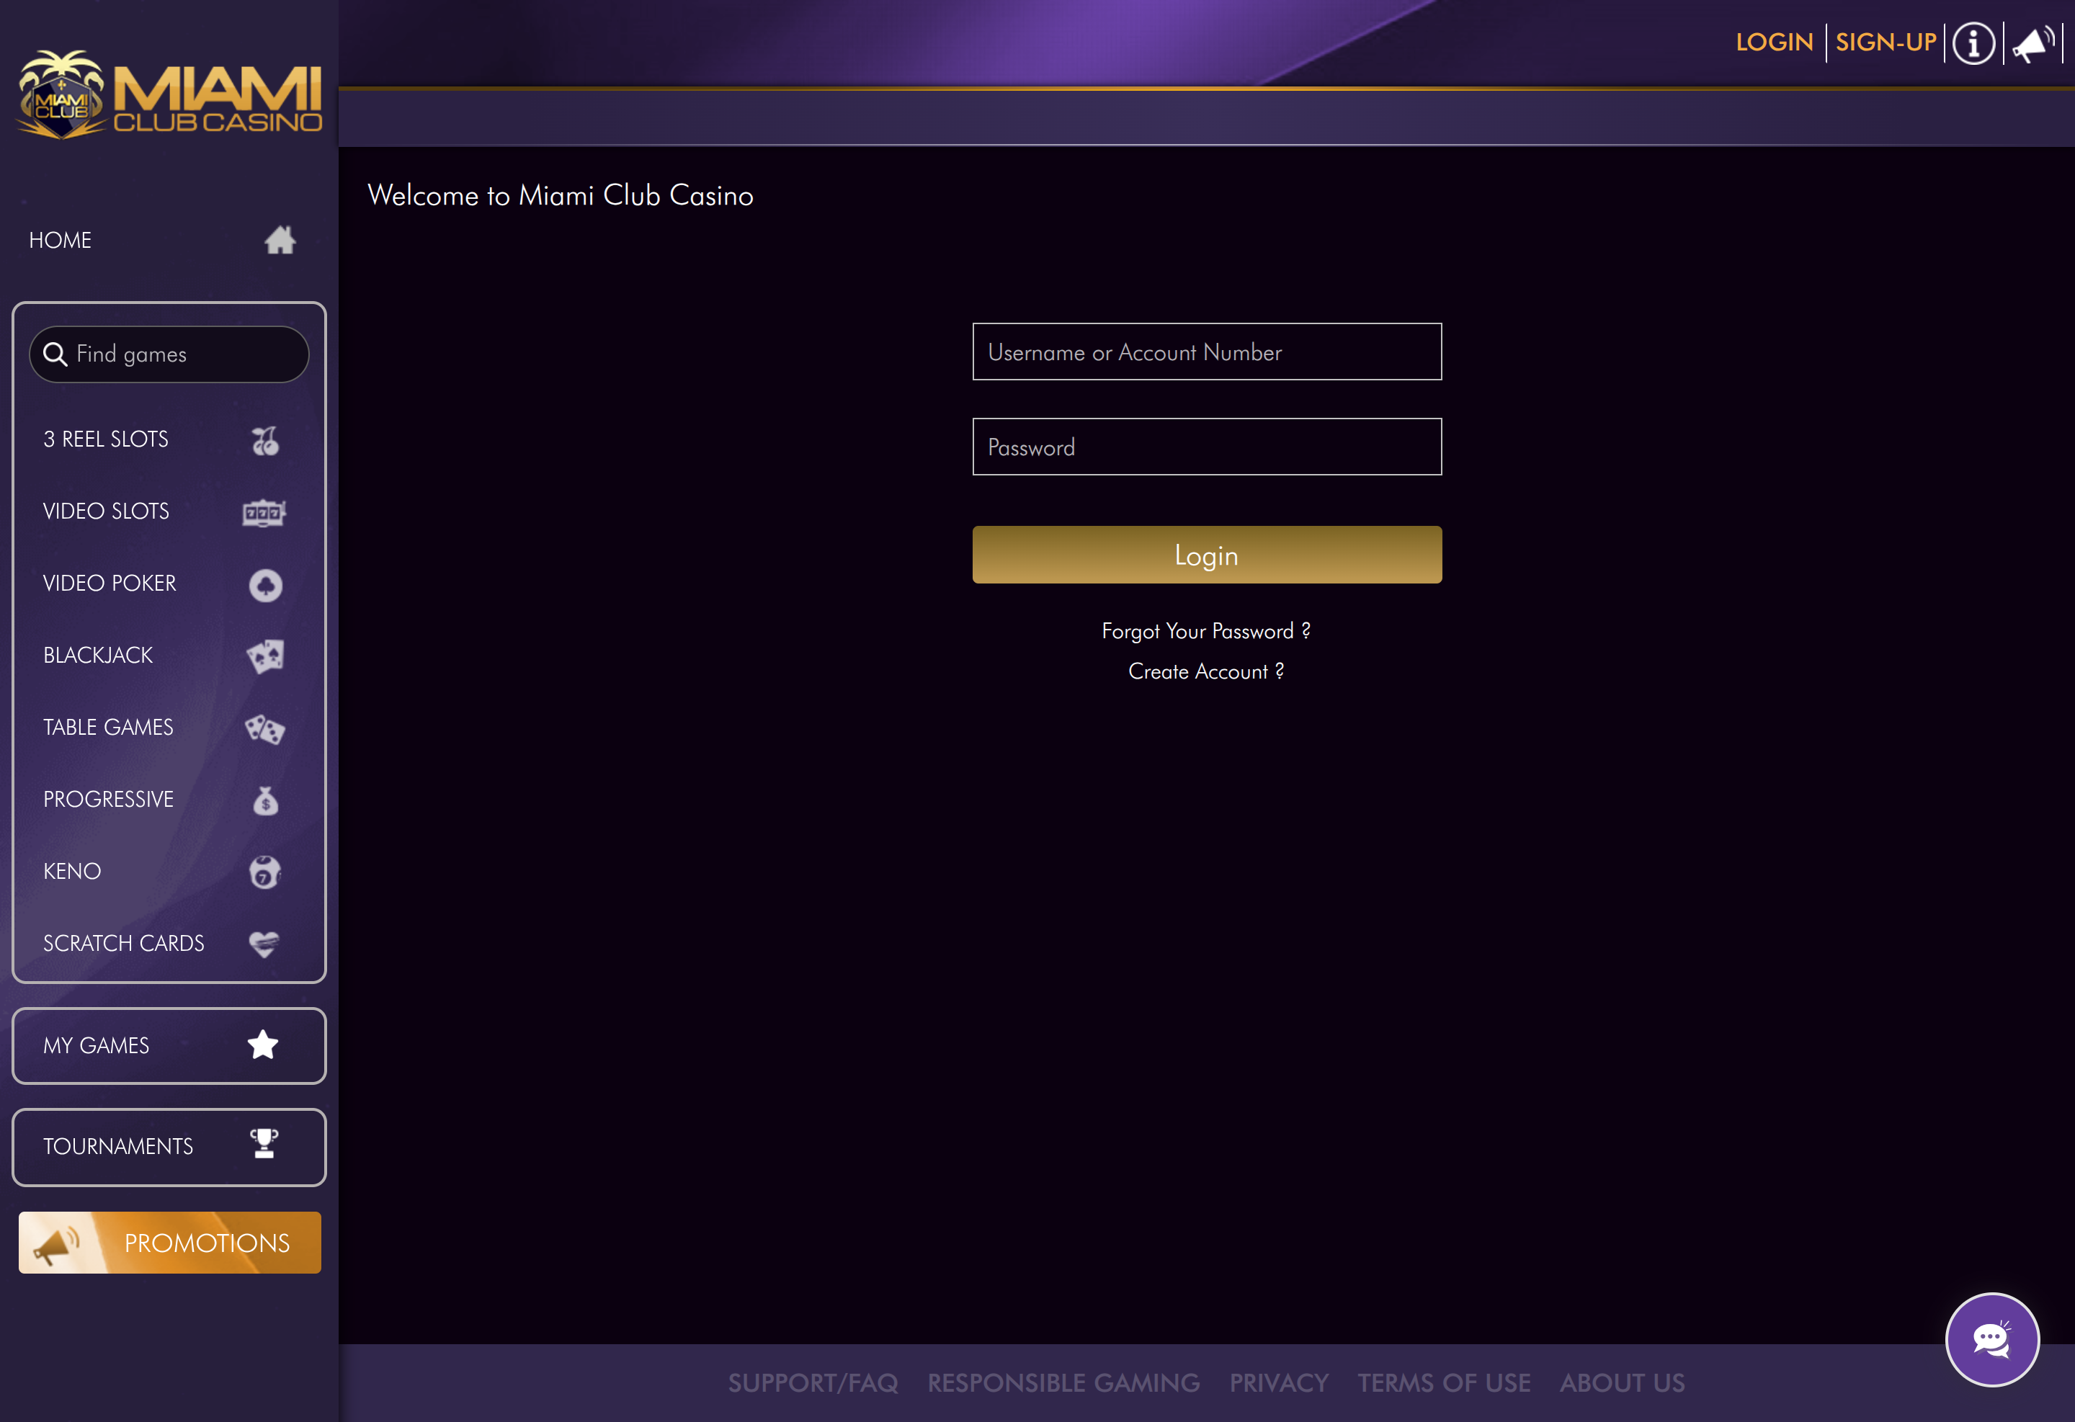Open PRIVACY footer link
This screenshot has width=2075, height=1422.
tap(1279, 1382)
